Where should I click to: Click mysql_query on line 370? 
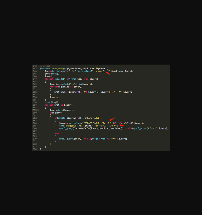click(66, 139)
